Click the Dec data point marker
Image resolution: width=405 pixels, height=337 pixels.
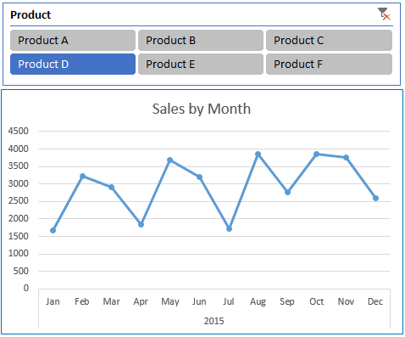point(375,199)
